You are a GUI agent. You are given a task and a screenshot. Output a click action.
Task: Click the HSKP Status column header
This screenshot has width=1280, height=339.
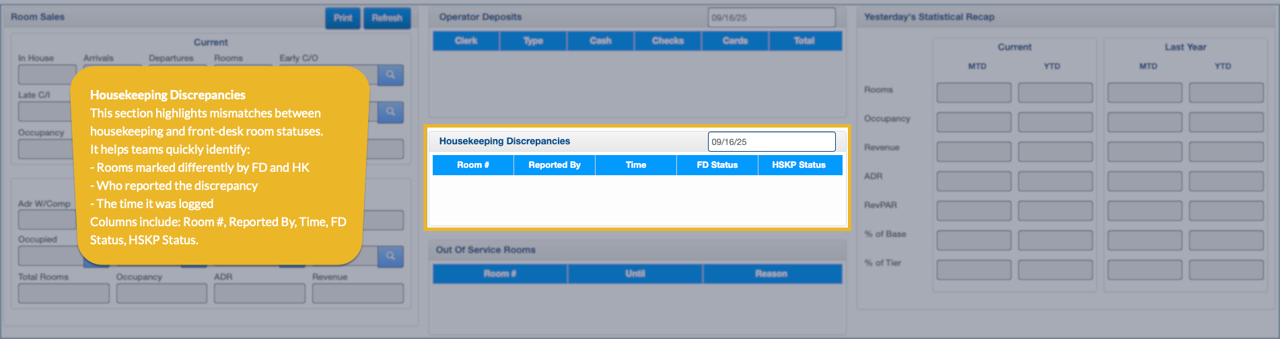pos(799,165)
